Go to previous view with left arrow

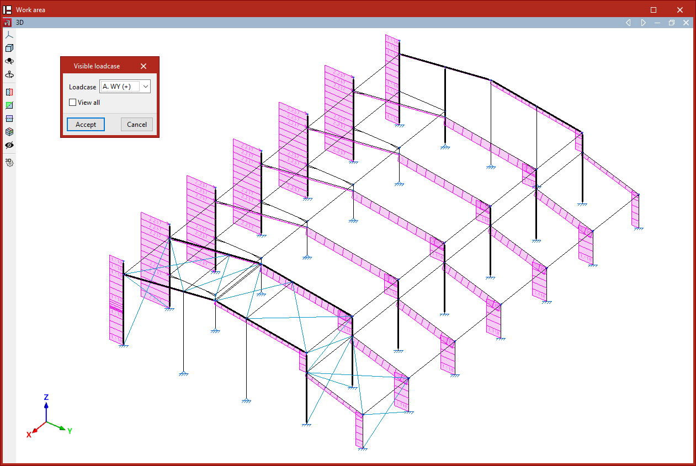[x=628, y=23]
